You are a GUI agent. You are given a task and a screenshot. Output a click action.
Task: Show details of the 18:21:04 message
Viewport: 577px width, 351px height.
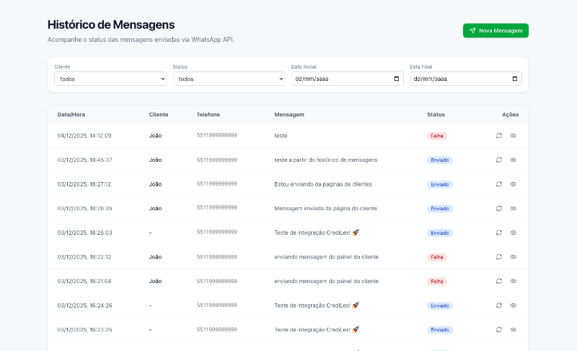tap(514, 281)
